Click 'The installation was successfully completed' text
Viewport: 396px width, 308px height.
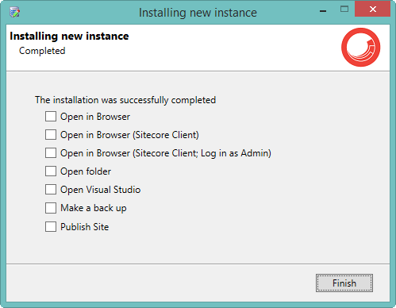[125, 100]
